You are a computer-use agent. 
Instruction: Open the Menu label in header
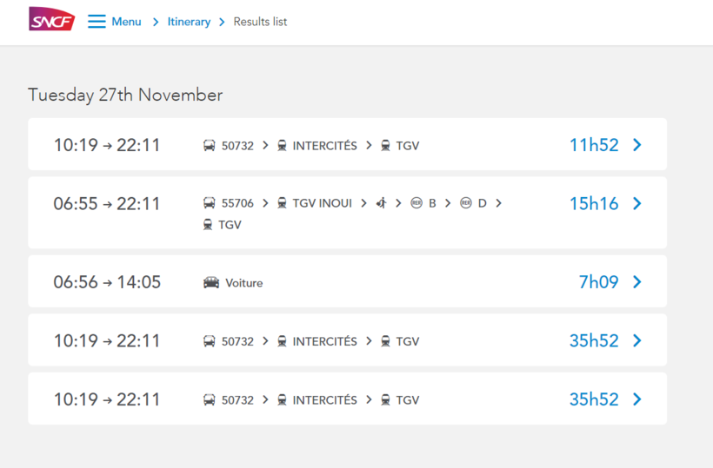(x=126, y=22)
